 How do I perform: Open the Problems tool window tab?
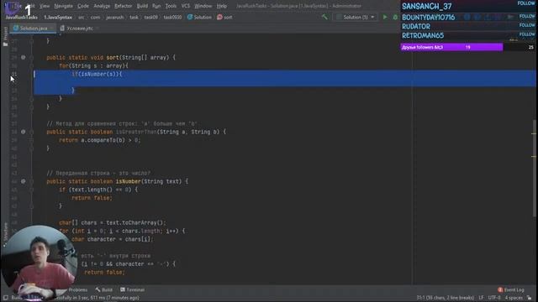pyautogui.click(x=78, y=289)
